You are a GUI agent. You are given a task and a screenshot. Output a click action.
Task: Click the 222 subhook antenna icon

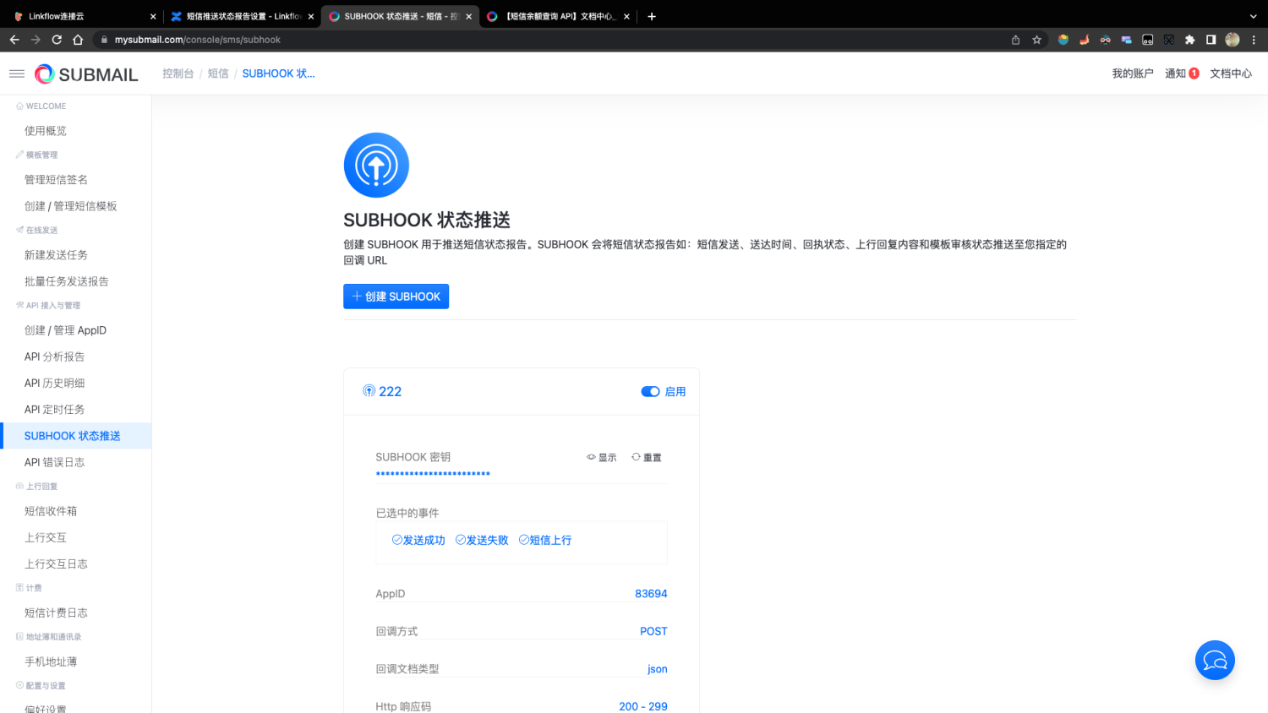369,391
